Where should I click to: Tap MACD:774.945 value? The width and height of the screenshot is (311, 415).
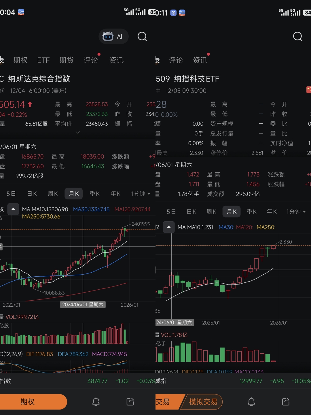(109, 354)
